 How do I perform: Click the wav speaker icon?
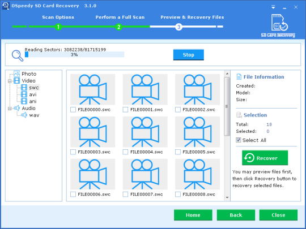click(24, 115)
